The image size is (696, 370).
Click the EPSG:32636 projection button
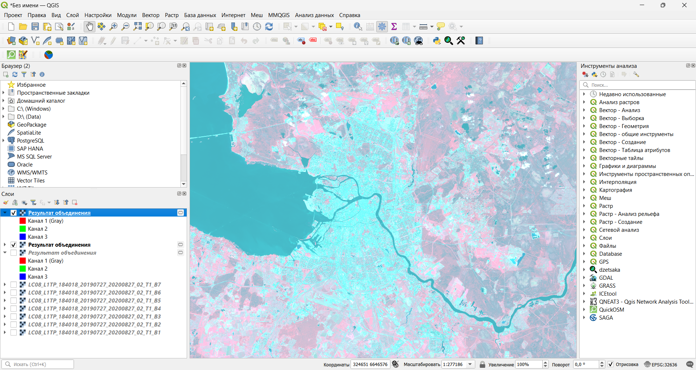point(660,364)
